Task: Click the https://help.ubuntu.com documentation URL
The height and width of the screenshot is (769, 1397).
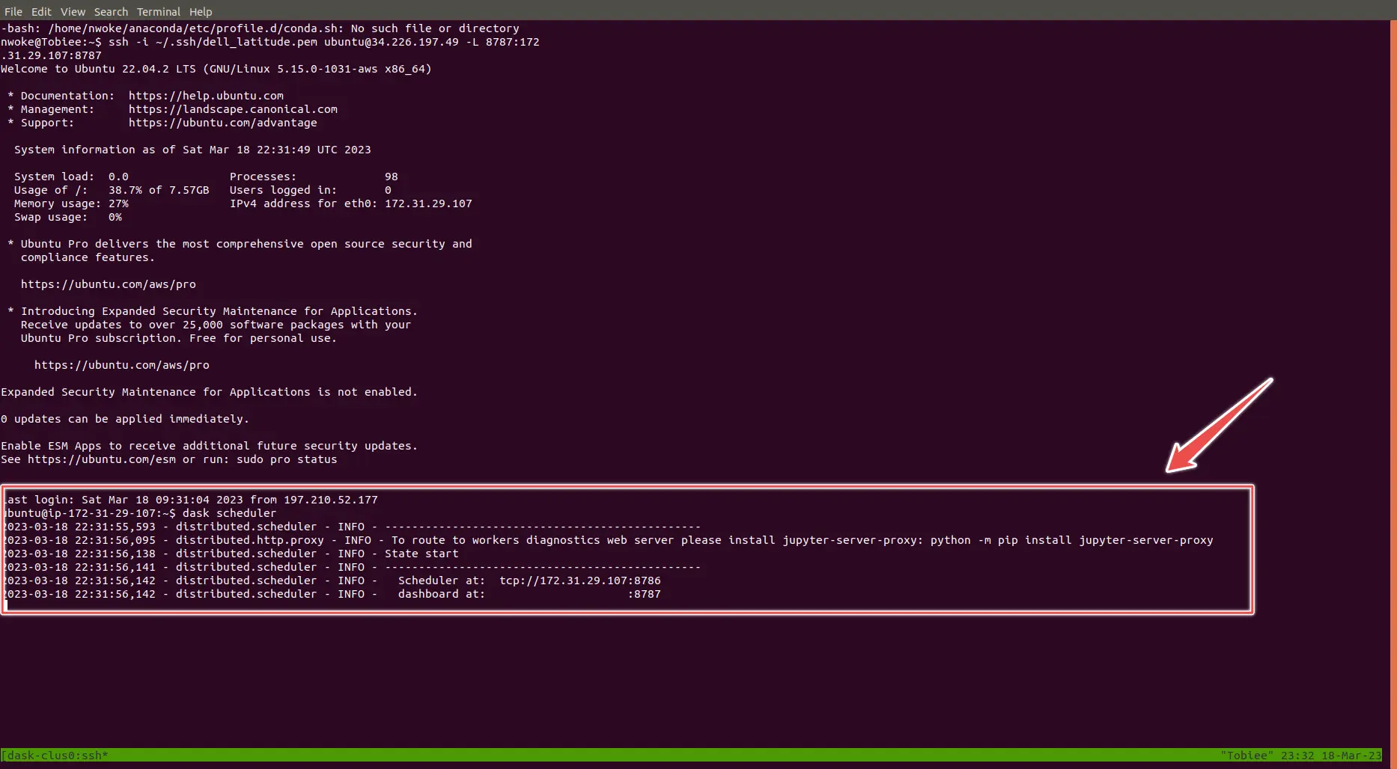Action: coord(206,96)
